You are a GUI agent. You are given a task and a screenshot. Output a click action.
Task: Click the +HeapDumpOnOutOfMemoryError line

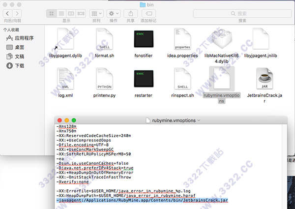tap(95, 173)
